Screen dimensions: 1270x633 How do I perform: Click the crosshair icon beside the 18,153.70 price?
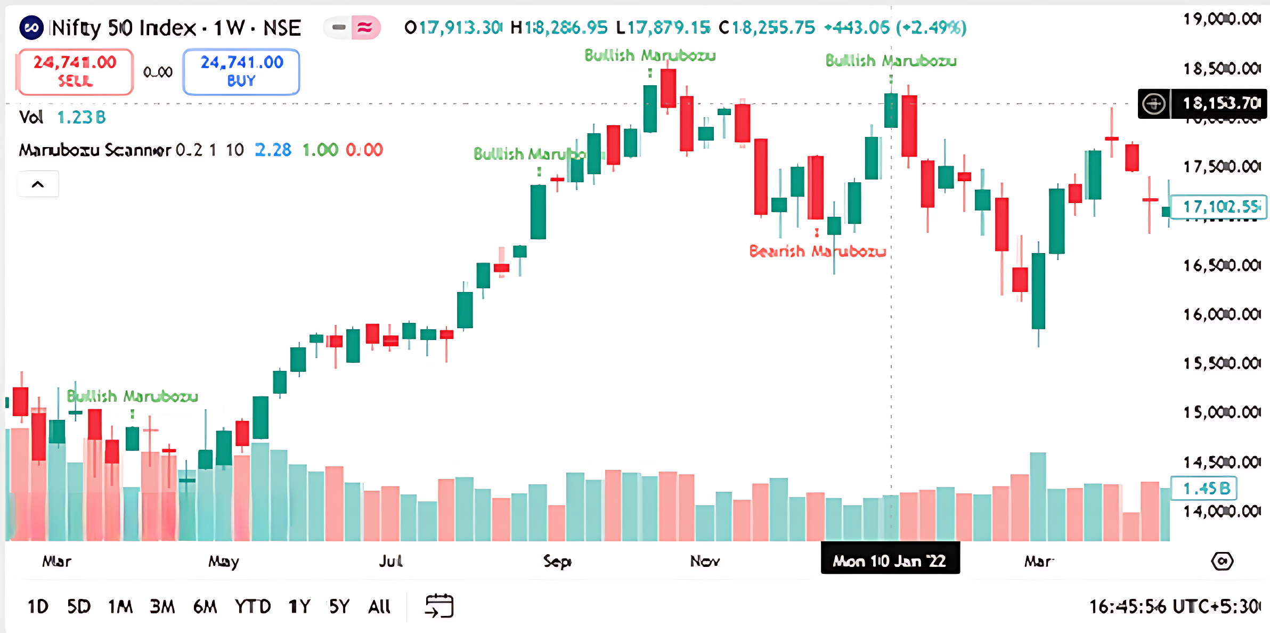click(x=1154, y=104)
